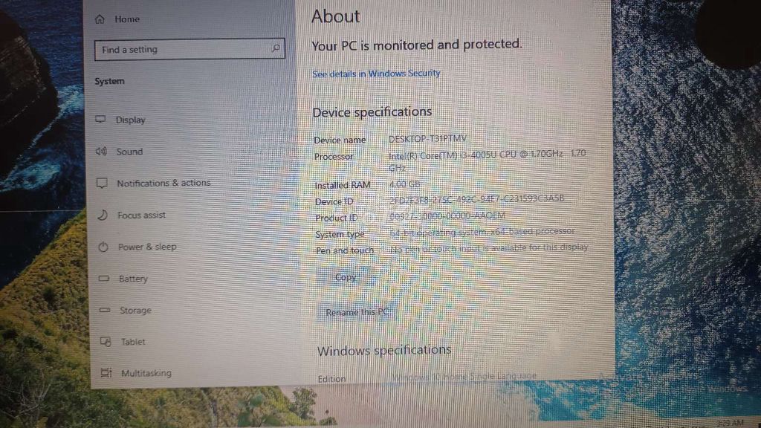
Task: Open the Home settings page
Action: click(127, 19)
